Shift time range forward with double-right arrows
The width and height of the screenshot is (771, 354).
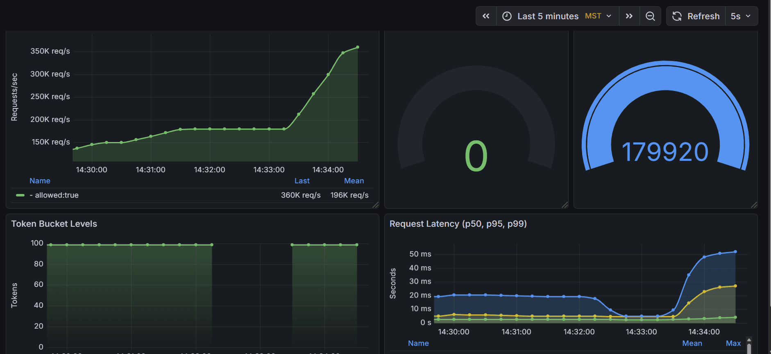pos(629,16)
